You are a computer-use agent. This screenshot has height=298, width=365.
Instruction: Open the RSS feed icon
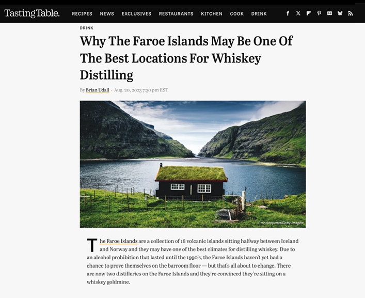click(x=351, y=13)
